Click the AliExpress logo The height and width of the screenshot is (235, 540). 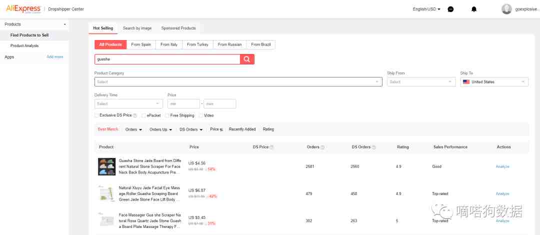[x=23, y=9]
